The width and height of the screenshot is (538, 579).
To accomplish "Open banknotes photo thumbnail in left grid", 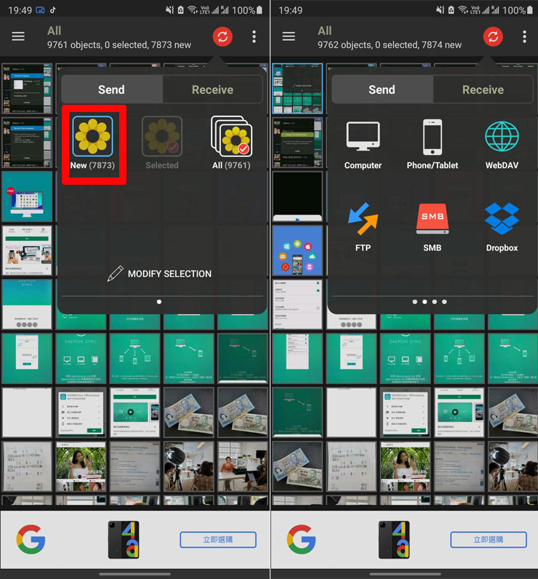I will pyautogui.click(x=189, y=411).
